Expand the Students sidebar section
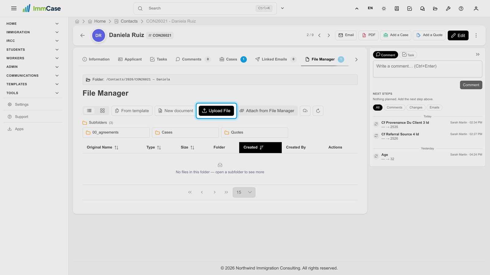Viewport: 490px width, 275px height. [x=32, y=50]
